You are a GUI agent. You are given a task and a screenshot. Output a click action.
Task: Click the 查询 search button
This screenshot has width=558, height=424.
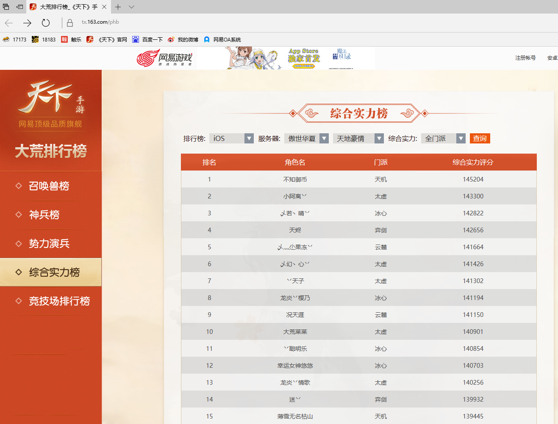480,138
